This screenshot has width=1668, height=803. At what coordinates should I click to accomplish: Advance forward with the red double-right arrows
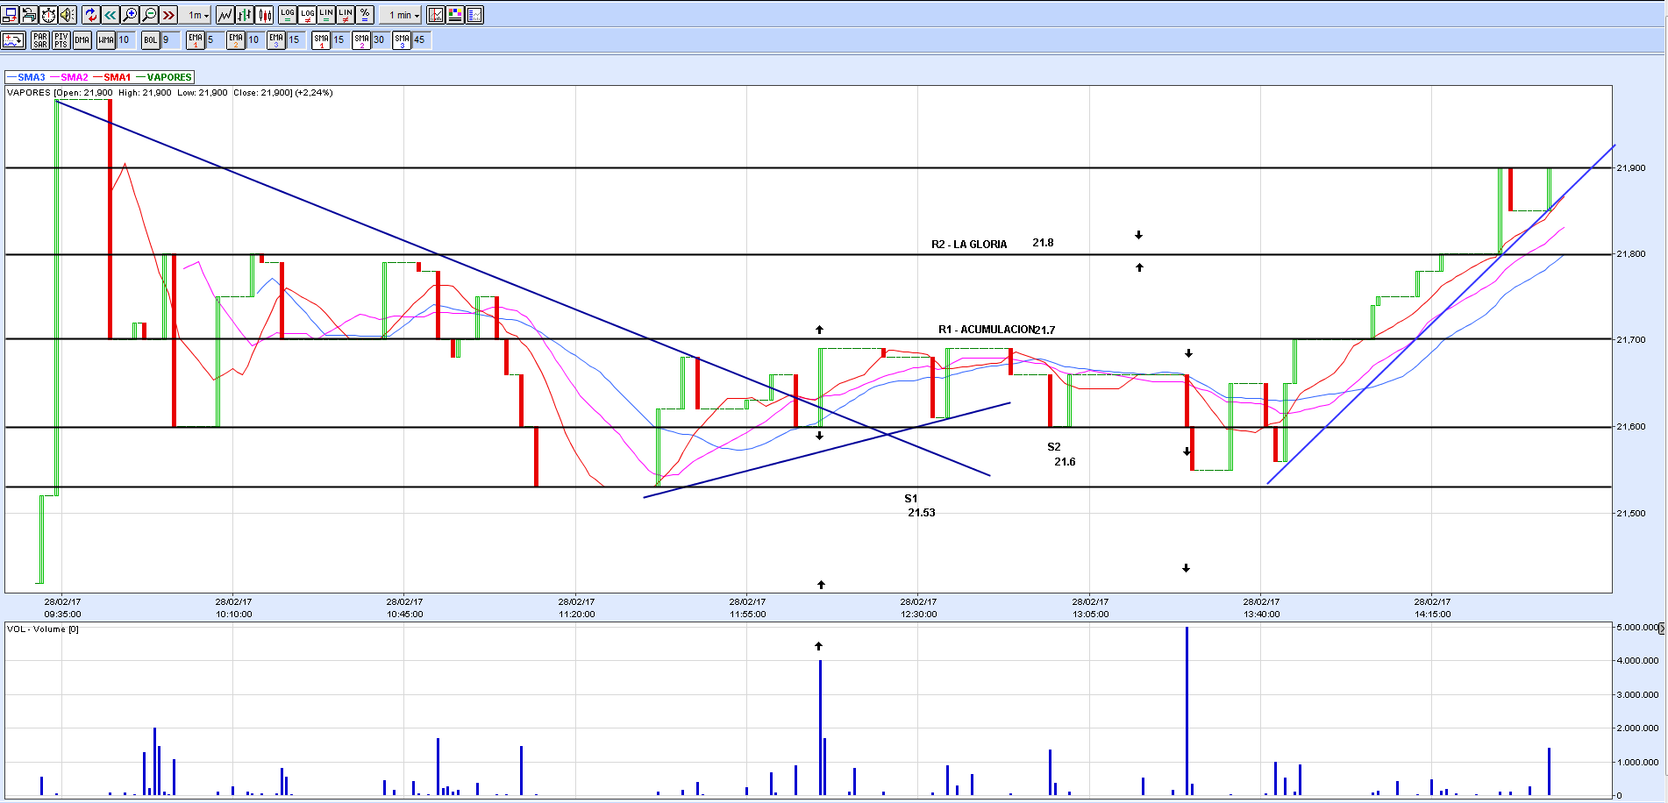click(x=168, y=15)
